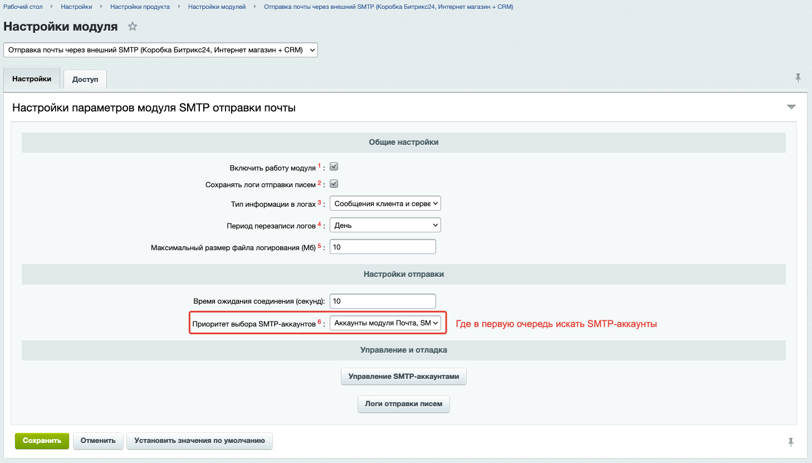Click the "Настройки модуля" page title
This screenshot has height=463, width=812.
pos(61,26)
